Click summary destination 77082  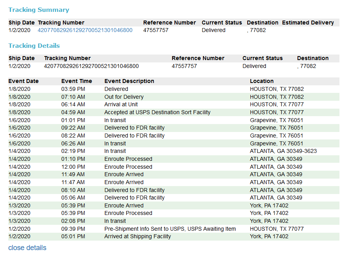click(x=256, y=30)
